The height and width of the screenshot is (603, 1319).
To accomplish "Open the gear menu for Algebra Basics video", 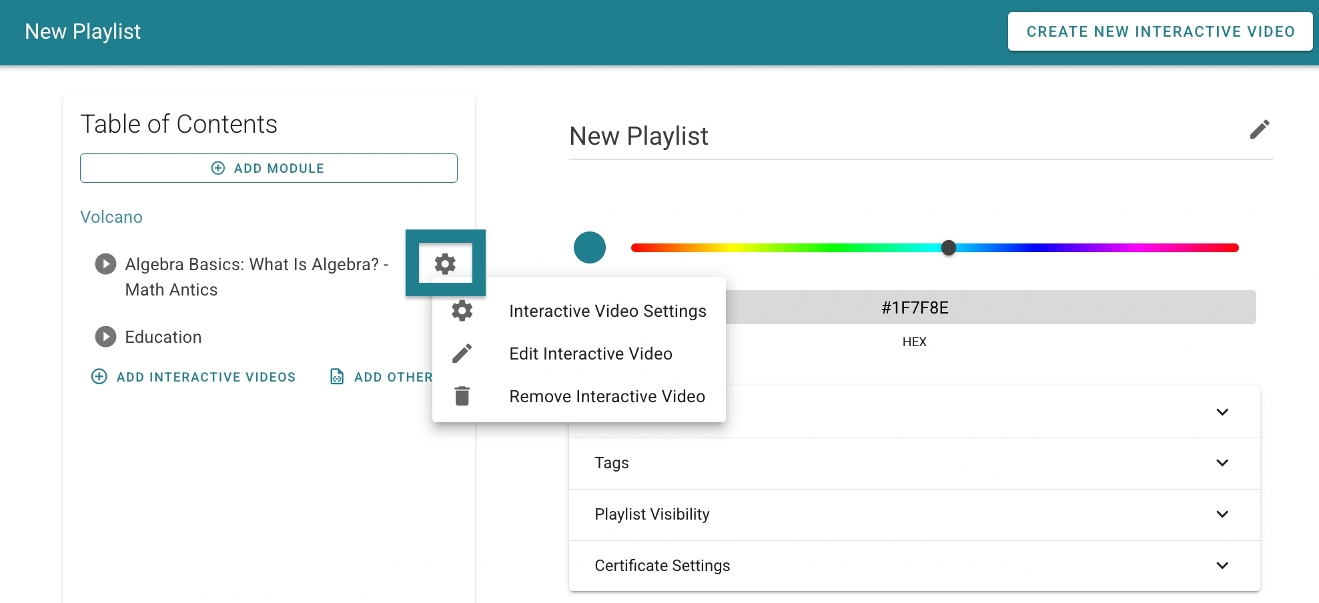I will [445, 263].
